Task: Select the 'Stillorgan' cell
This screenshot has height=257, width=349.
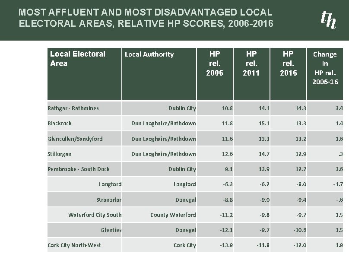Action: (85, 154)
